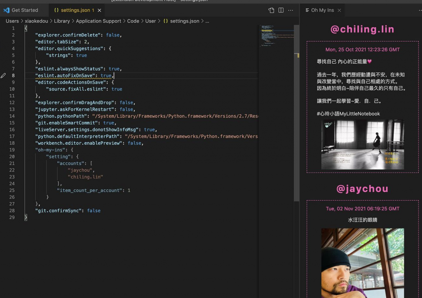Image resolution: width=422 pixels, height=298 pixels.
Task: Open the Library breadcrumb dropdown
Action: coord(62,21)
